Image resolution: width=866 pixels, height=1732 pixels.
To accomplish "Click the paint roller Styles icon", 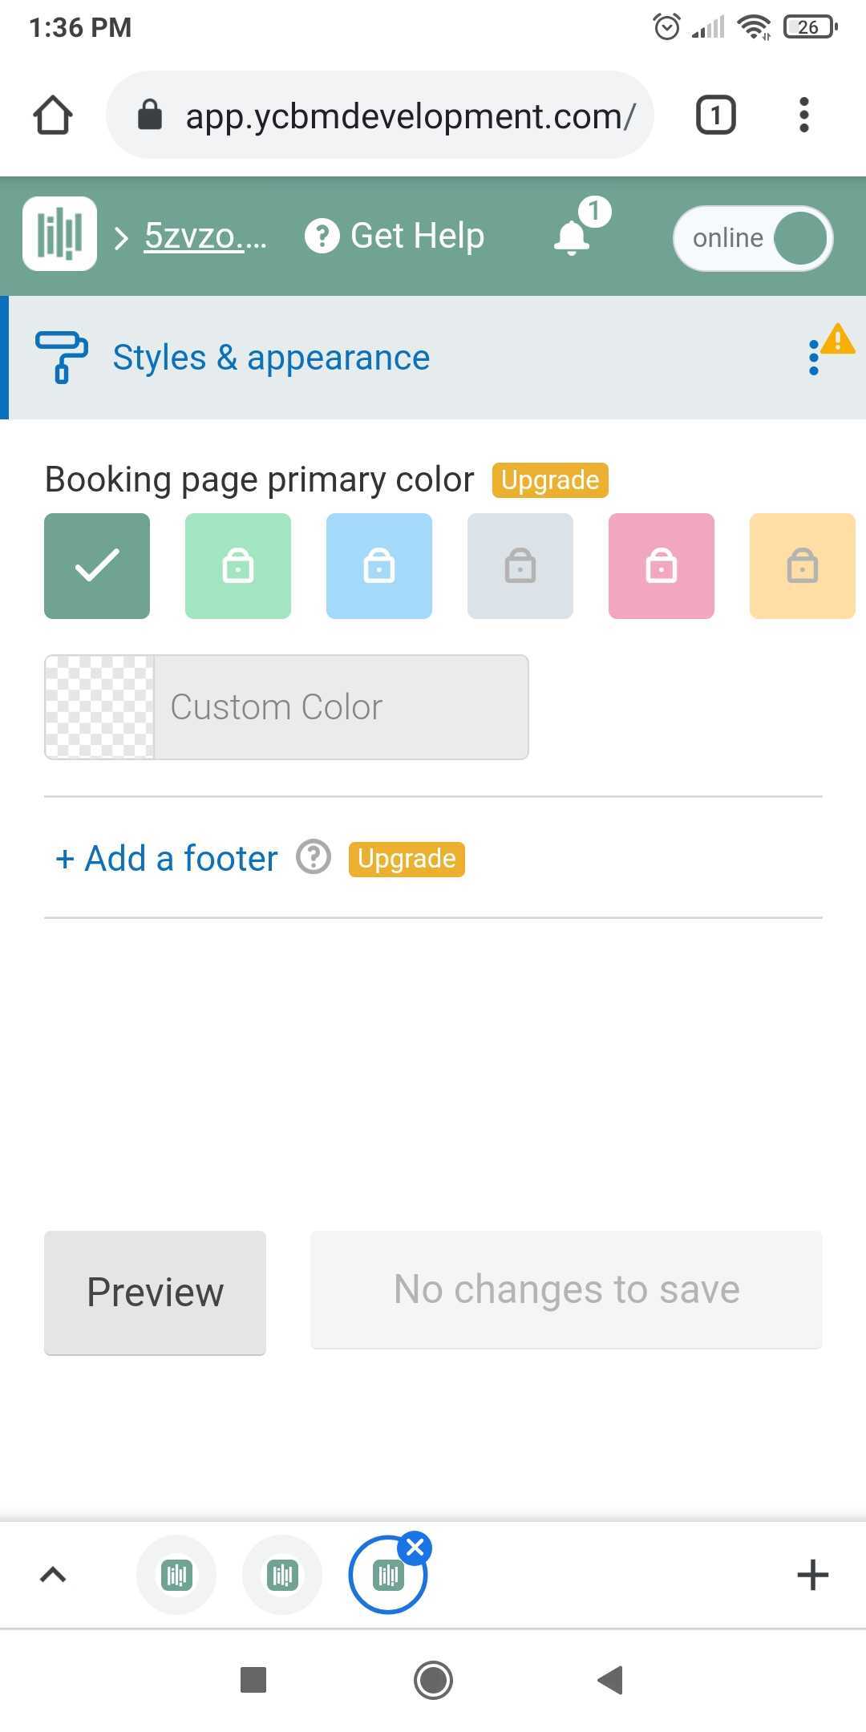I will (x=62, y=357).
